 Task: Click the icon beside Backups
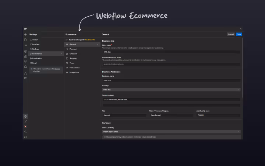[31, 49]
